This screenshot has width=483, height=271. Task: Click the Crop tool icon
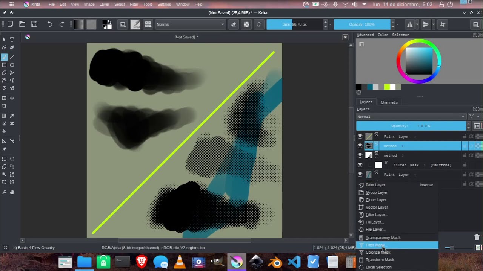click(x=4, y=106)
